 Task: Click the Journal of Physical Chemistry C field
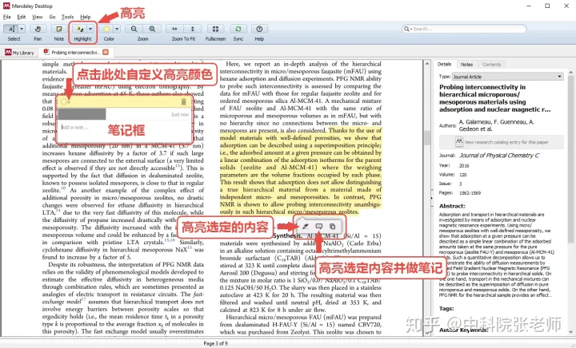coord(499,156)
